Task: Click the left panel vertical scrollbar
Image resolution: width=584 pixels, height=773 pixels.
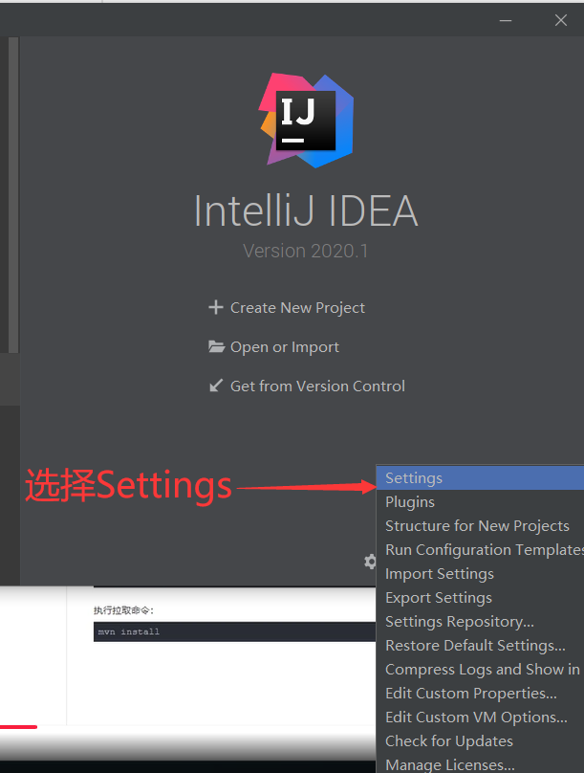Action: (x=13, y=195)
